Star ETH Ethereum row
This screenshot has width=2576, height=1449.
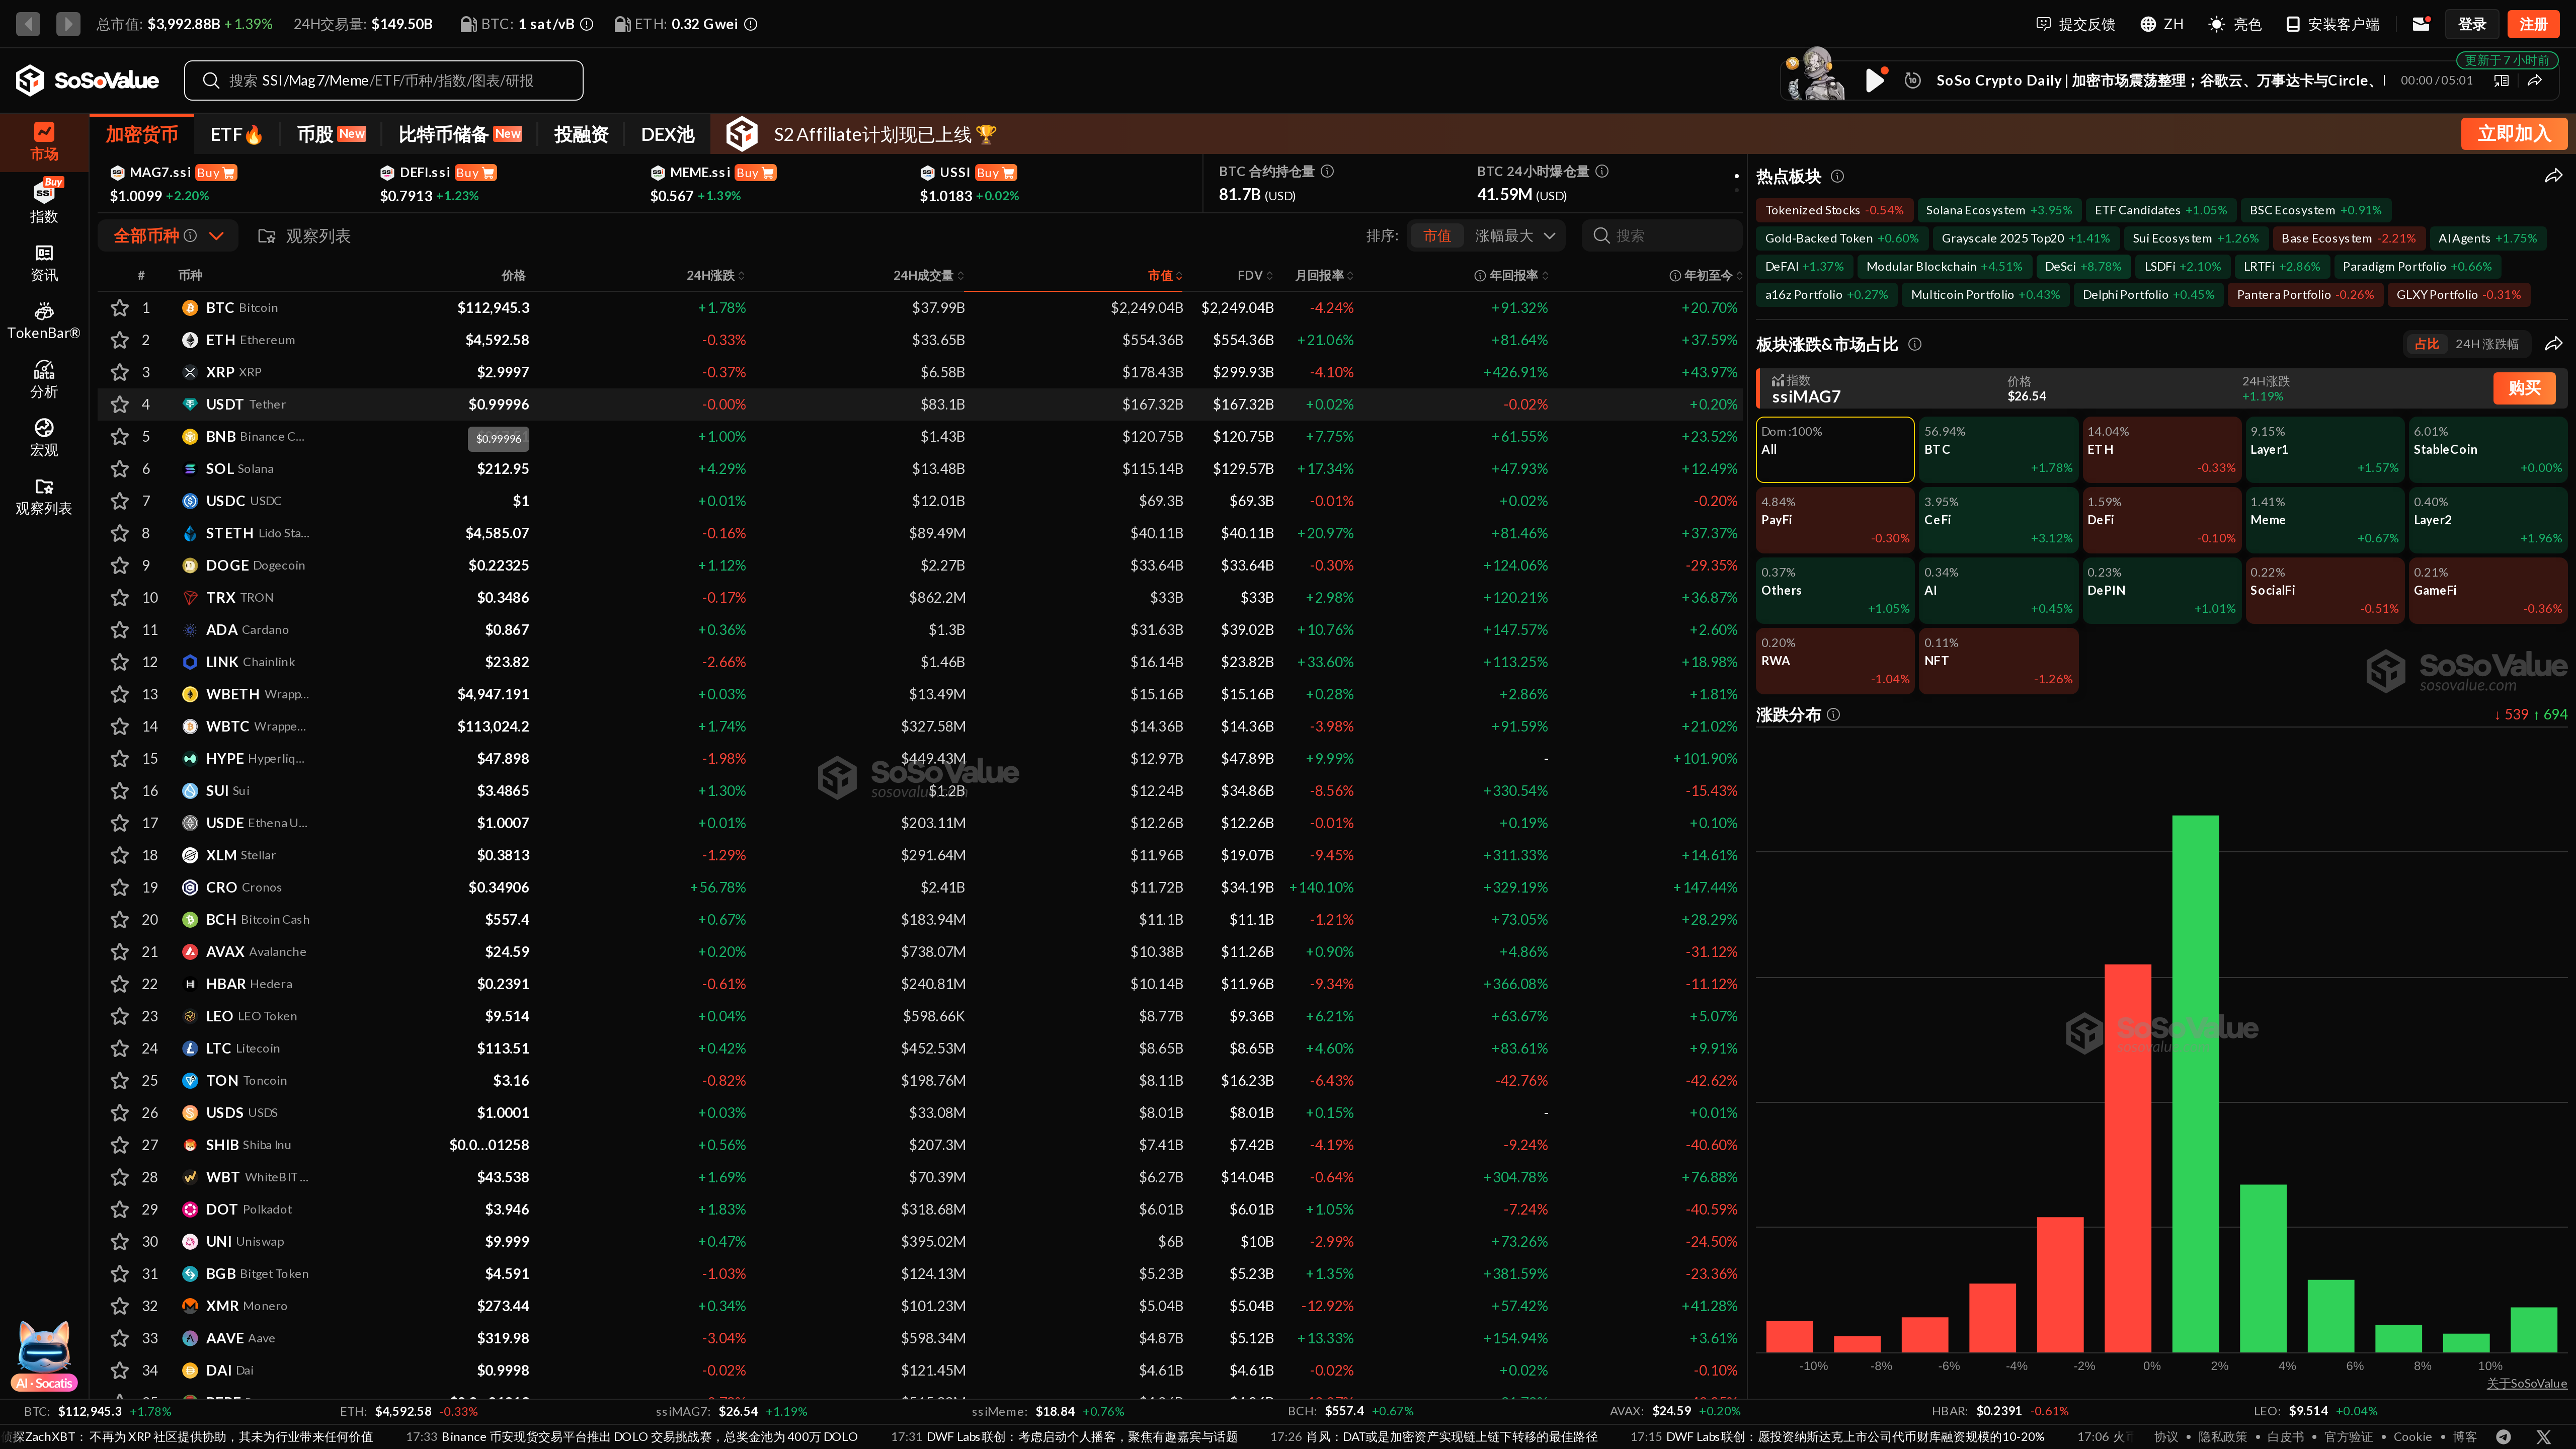click(x=120, y=340)
